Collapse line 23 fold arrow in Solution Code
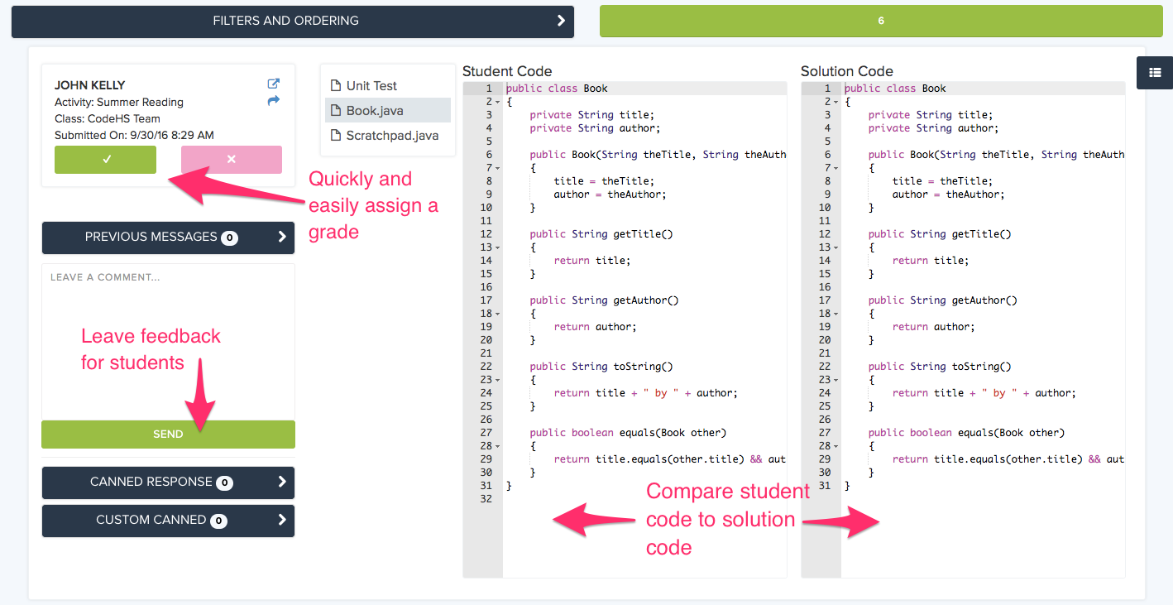This screenshot has width=1173, height=605. (x=836, y=380)
